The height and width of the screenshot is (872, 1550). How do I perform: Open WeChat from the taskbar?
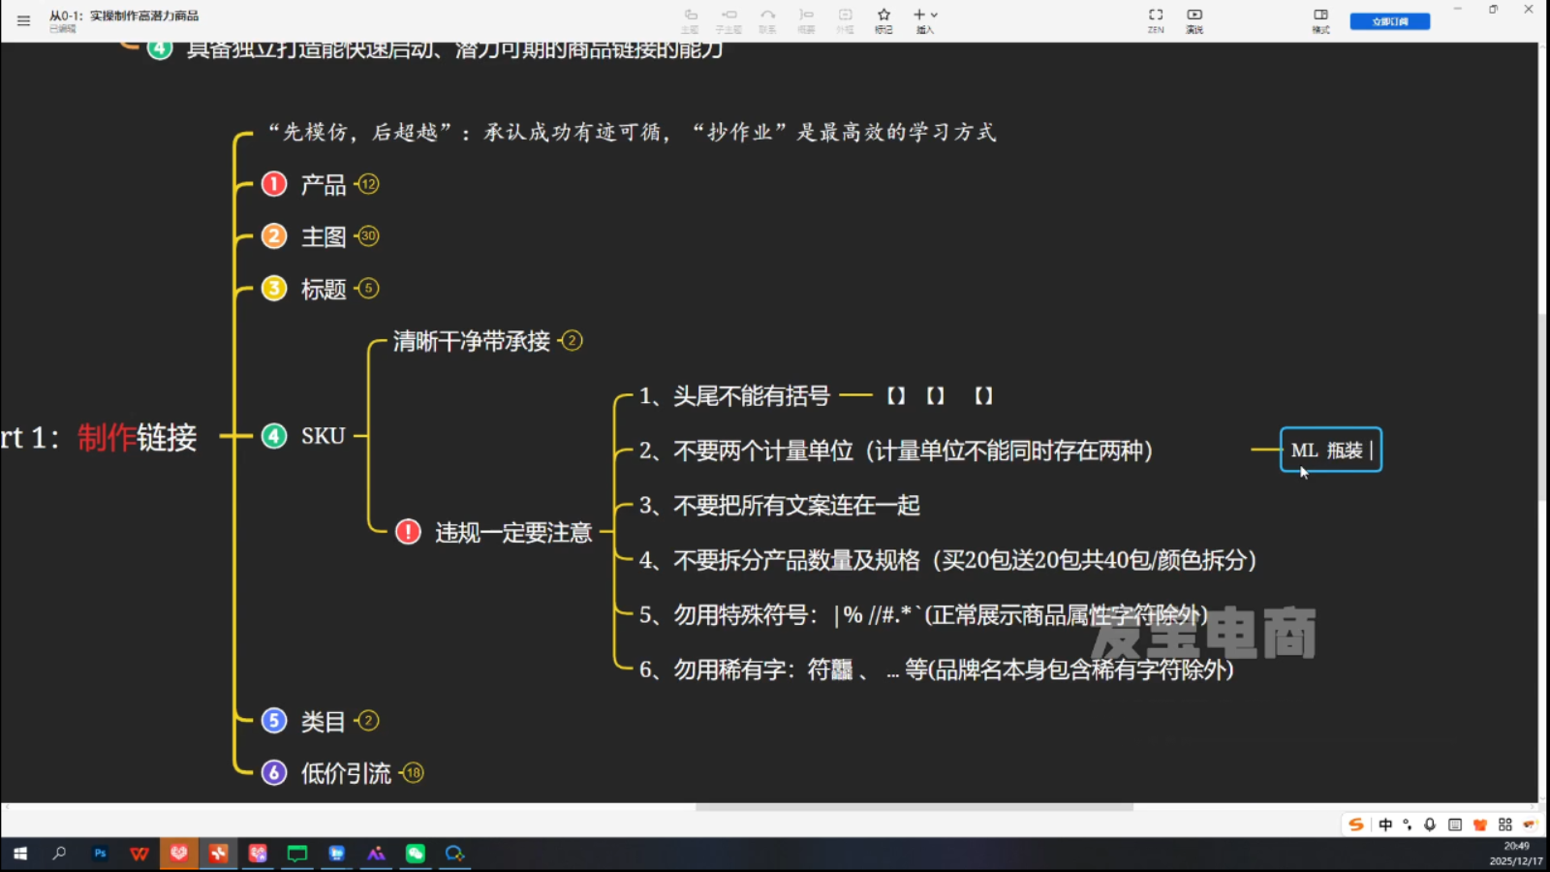tap(416, 854)
